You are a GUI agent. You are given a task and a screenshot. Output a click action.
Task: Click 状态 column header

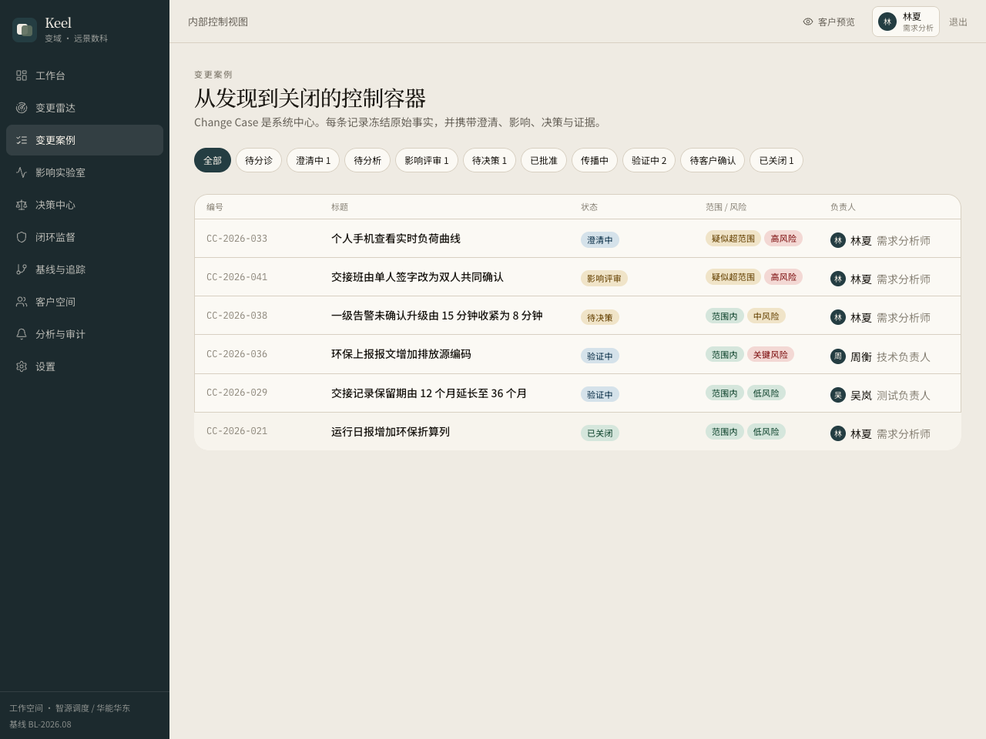[589, 207]
